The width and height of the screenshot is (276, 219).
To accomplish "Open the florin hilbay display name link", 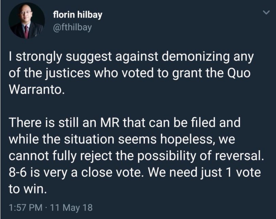I will [77, 15].
